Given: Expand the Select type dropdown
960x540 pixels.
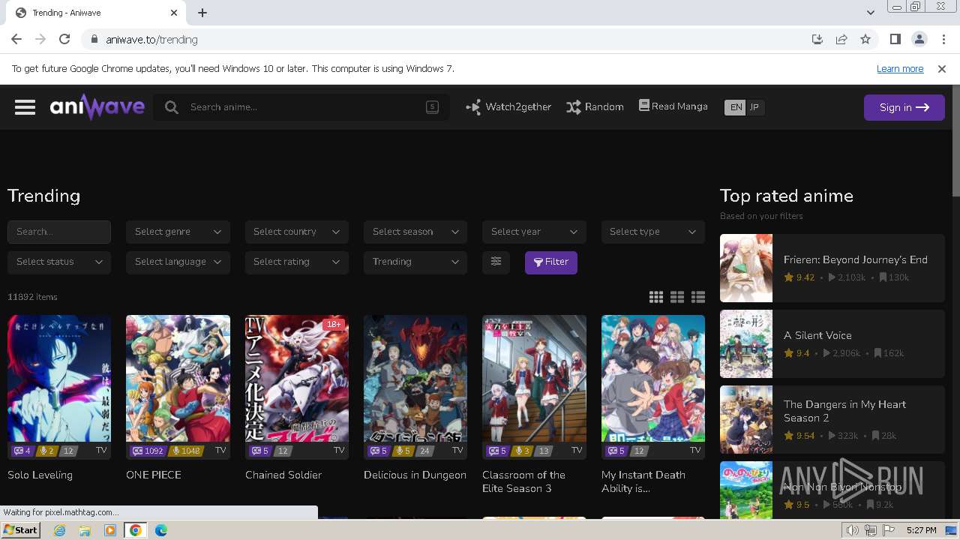Looking at the screenshot, I should point(653,232).
